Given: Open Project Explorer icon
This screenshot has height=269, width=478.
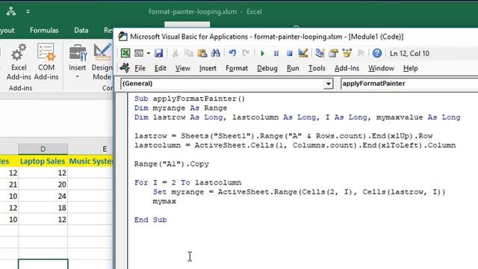Looking at the screenshot, I should click(320, 53).
